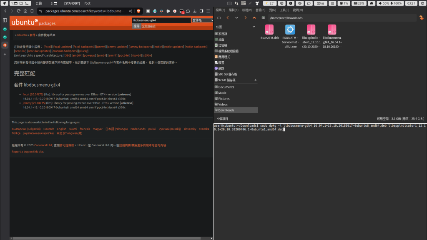Open the 檢視(V) menu in file manager
Image resolution: width=427 pixels, height=240 pixels.
pos(247,10)
